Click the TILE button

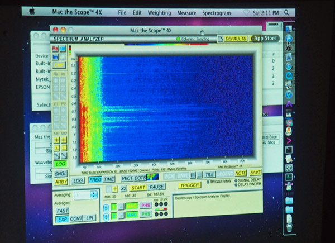(209, 175)
